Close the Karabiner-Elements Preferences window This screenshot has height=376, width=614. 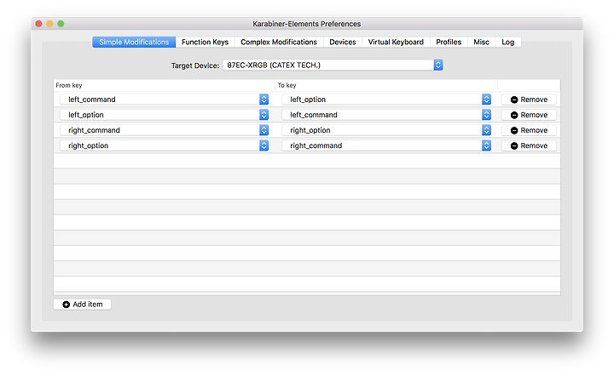38,24
